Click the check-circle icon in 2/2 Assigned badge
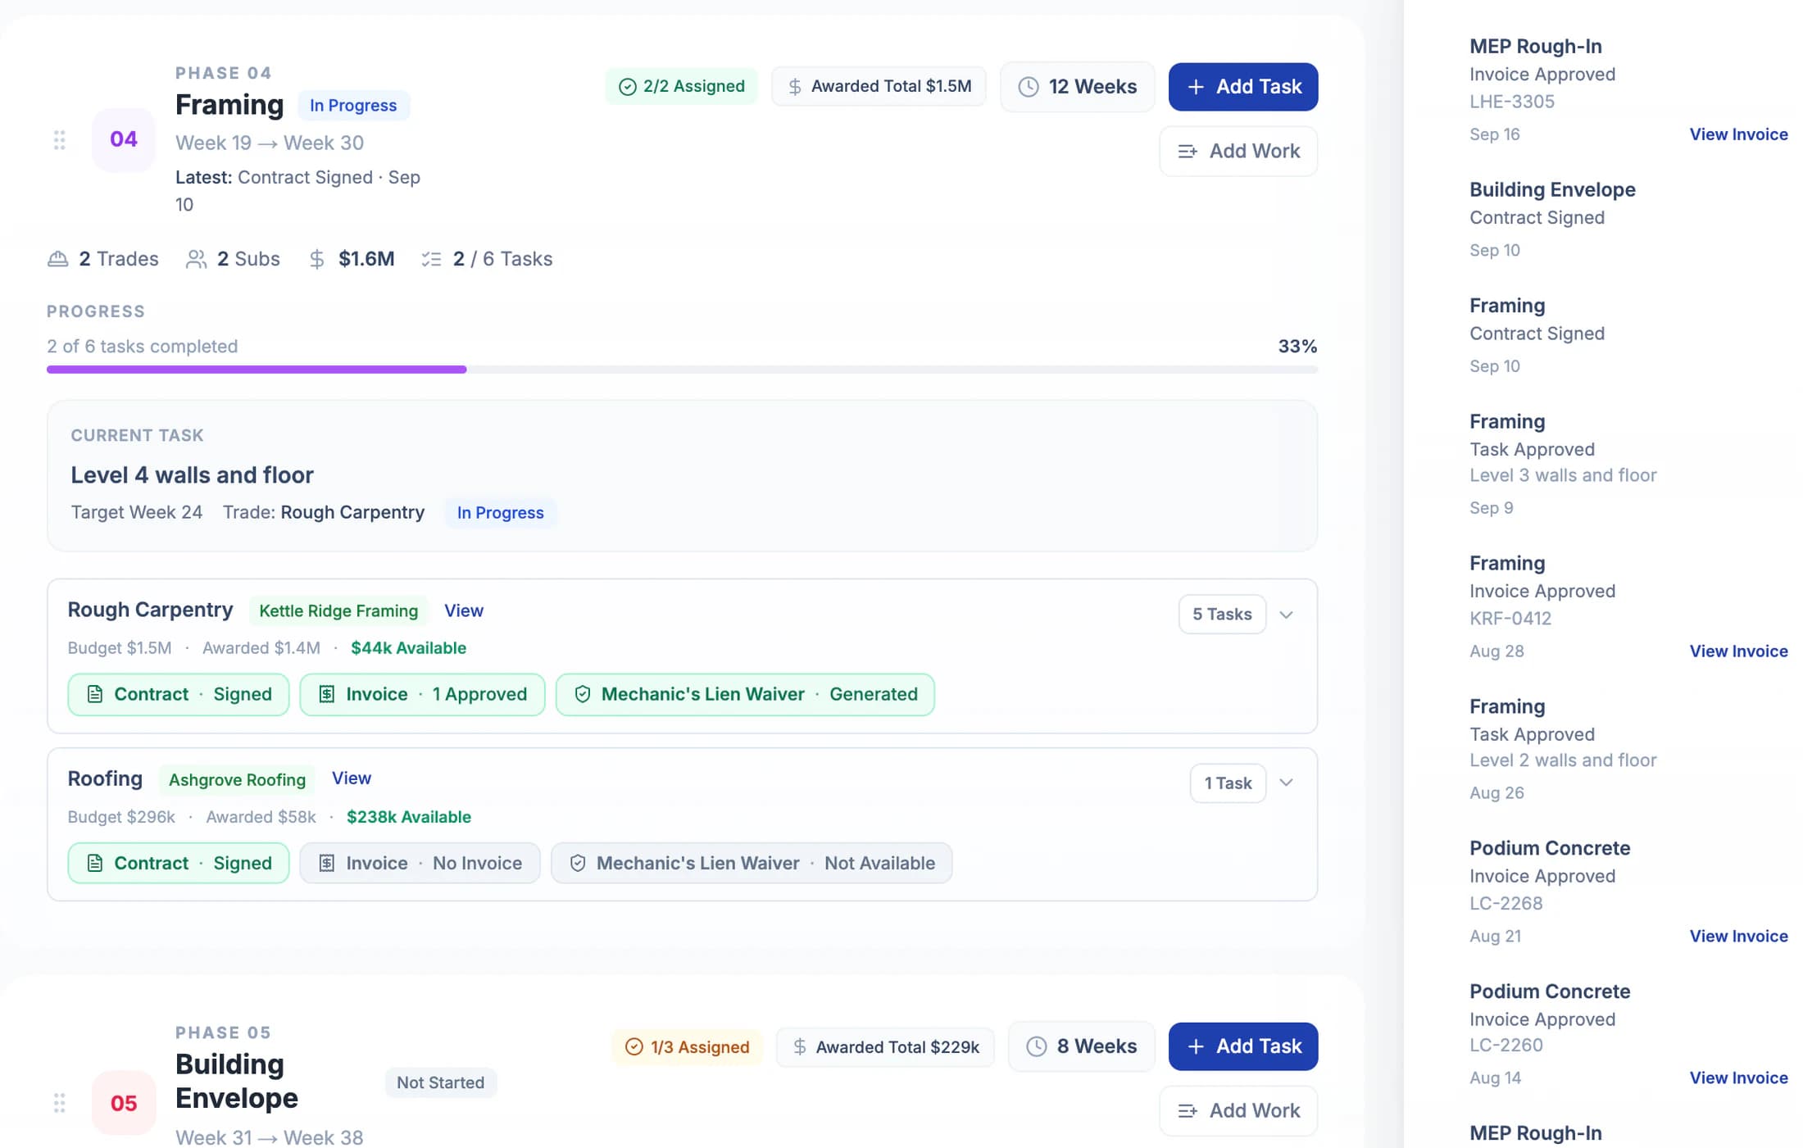The image size is (1803, 1148). coord(627,87)
